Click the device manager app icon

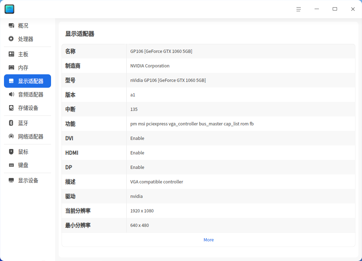(x=9, y=9)
